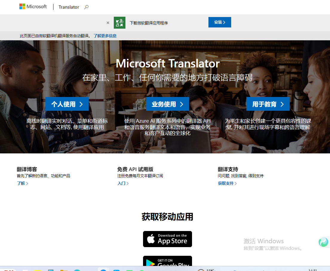The width and height of the screenshot is (330, 271).
Task: Click the 下载微软翻译应用程序 banner text
Action: click(x=149, y=23)
